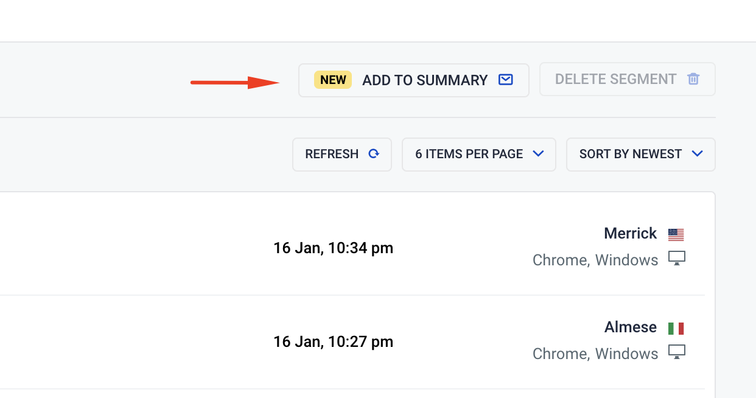Click the chevron on the items-per-page selector

538,154
